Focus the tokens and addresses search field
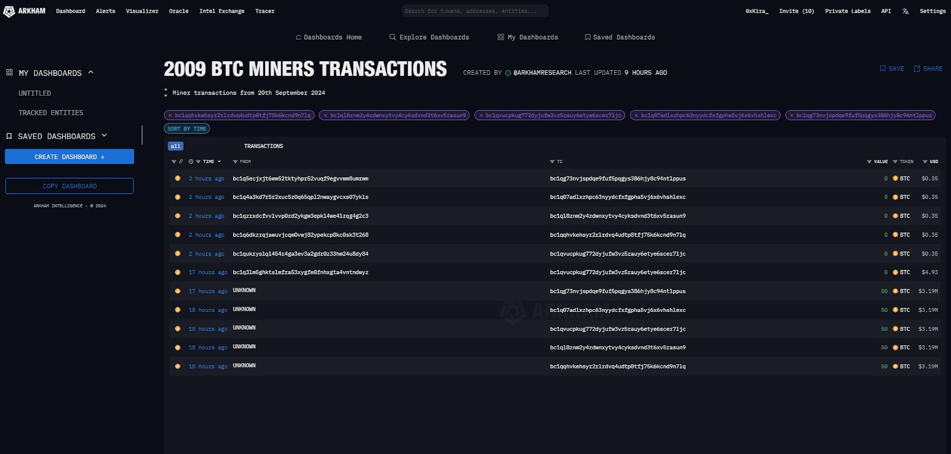Screen dimensions: 951x454 (x=475, y=11)
